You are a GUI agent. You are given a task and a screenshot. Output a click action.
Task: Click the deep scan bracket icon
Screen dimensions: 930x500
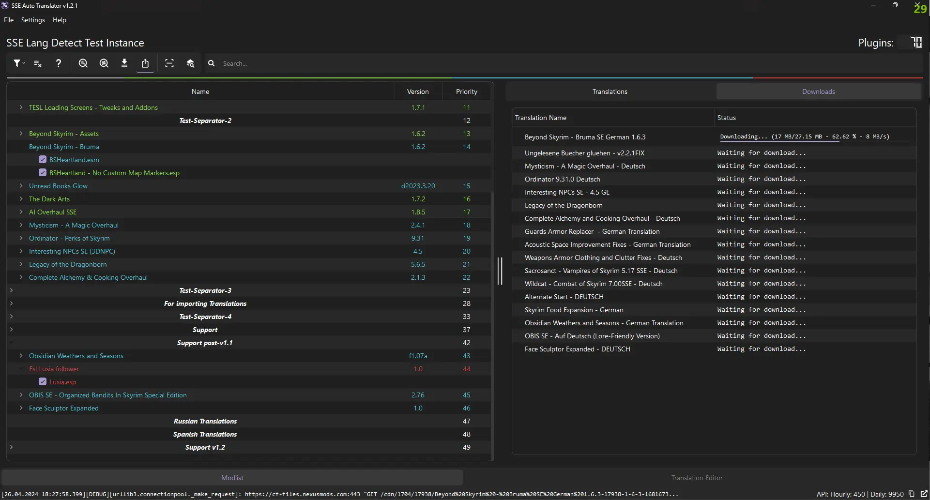tap(169, 63)
